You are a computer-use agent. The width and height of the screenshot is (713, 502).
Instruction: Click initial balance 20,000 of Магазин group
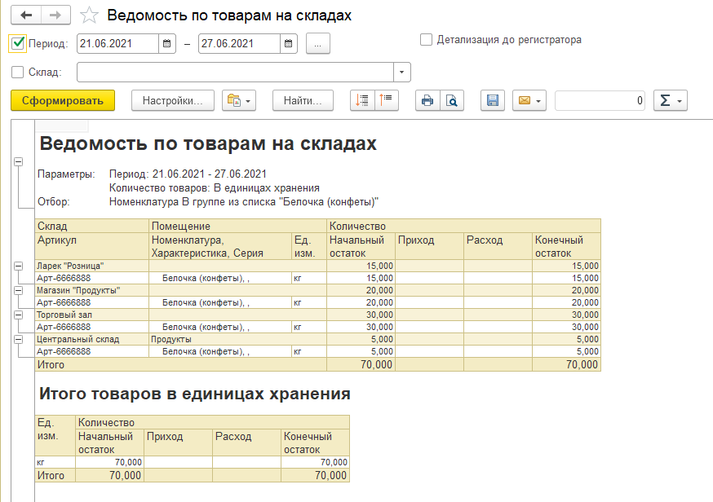[361, 290]
